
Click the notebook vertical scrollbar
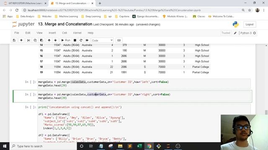(266, 112)
